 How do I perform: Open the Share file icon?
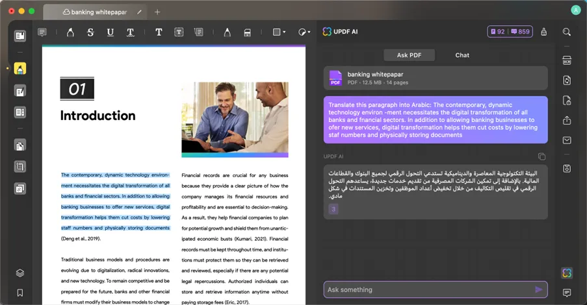click(567, 120)
